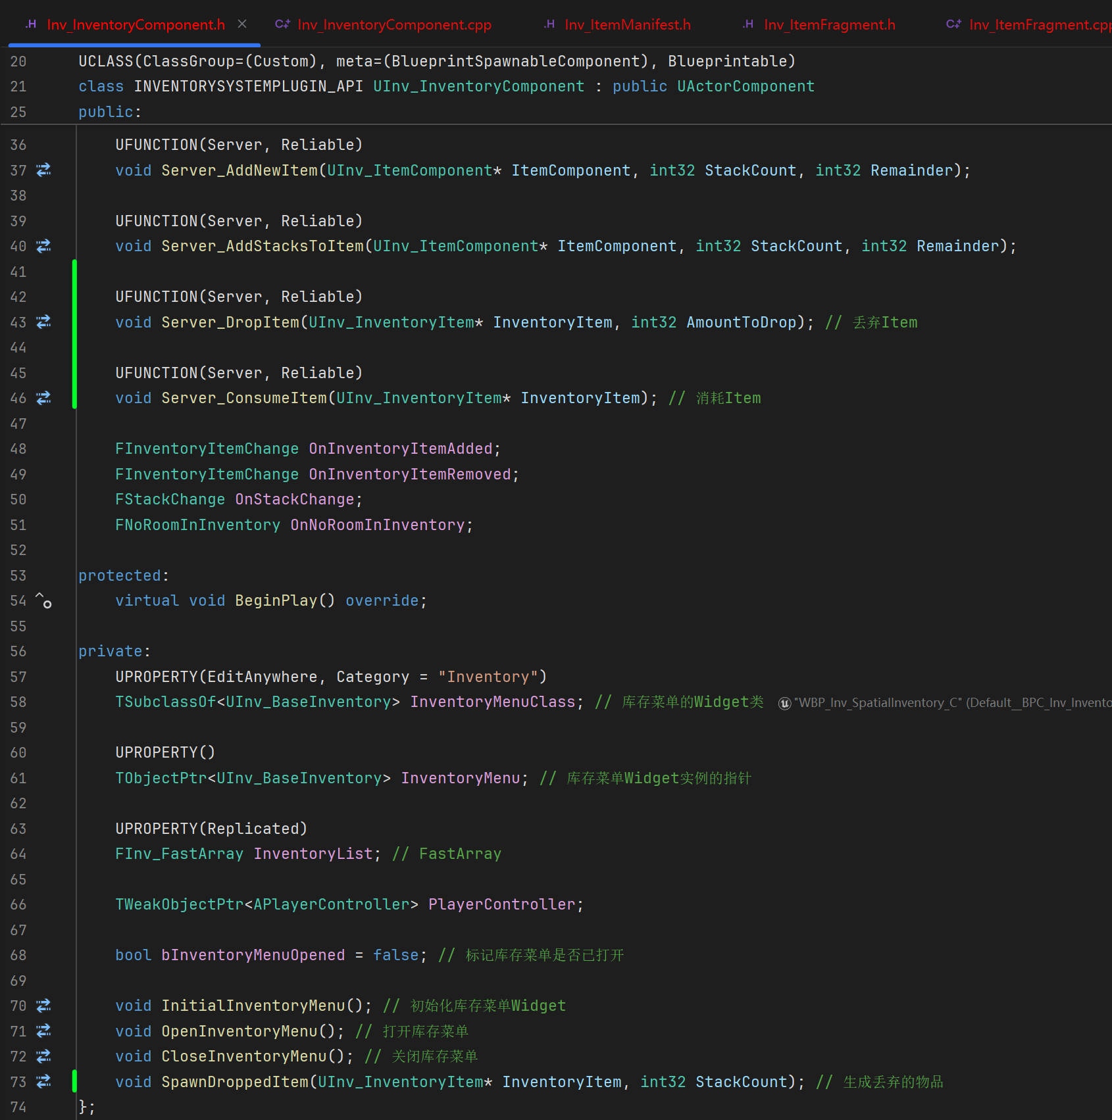Click the gutter navigation icon for InitialInventoryMenu

coord(43,1006)
